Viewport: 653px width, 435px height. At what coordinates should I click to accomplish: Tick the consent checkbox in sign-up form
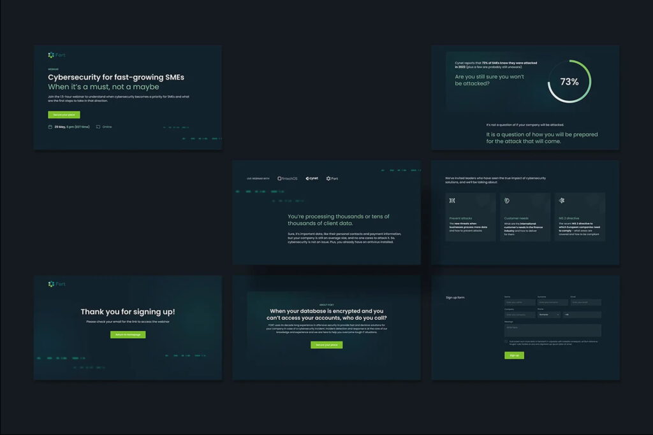(x=506, y=341)
